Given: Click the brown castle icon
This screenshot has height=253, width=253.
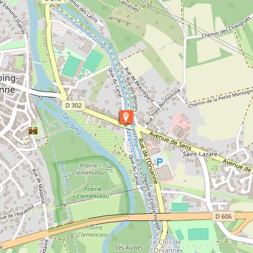Looking at the screenshot, I should click(x=33, y=131).
